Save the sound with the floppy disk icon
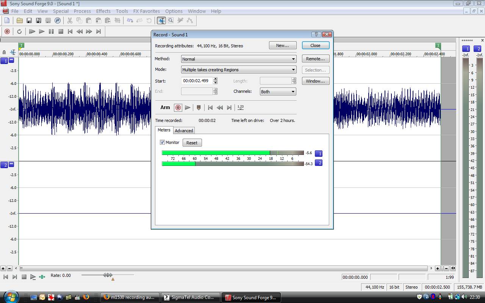 [x=29, y=20]
